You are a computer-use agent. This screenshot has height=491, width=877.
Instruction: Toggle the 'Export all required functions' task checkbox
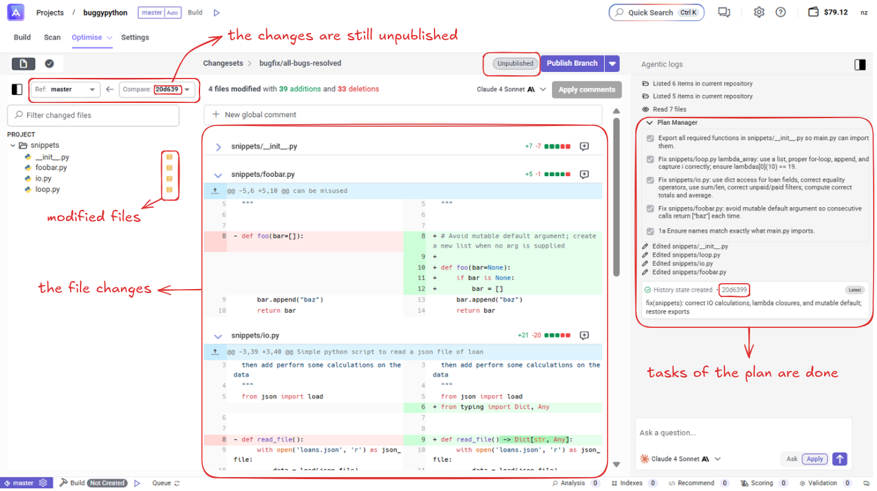[650, 139]
